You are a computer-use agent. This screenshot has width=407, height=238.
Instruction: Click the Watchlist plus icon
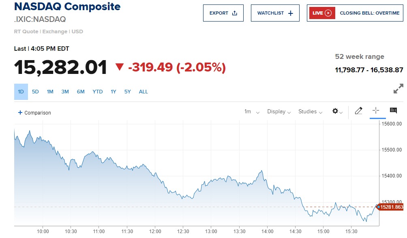click(x=290, y=13)
